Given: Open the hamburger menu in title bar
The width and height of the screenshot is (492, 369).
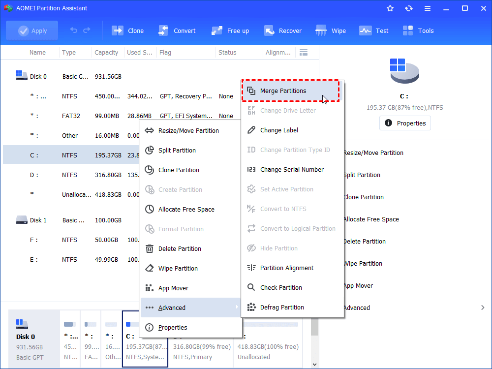Looking at the screenshot, I should pyautogui.click(x=428, y=8).
